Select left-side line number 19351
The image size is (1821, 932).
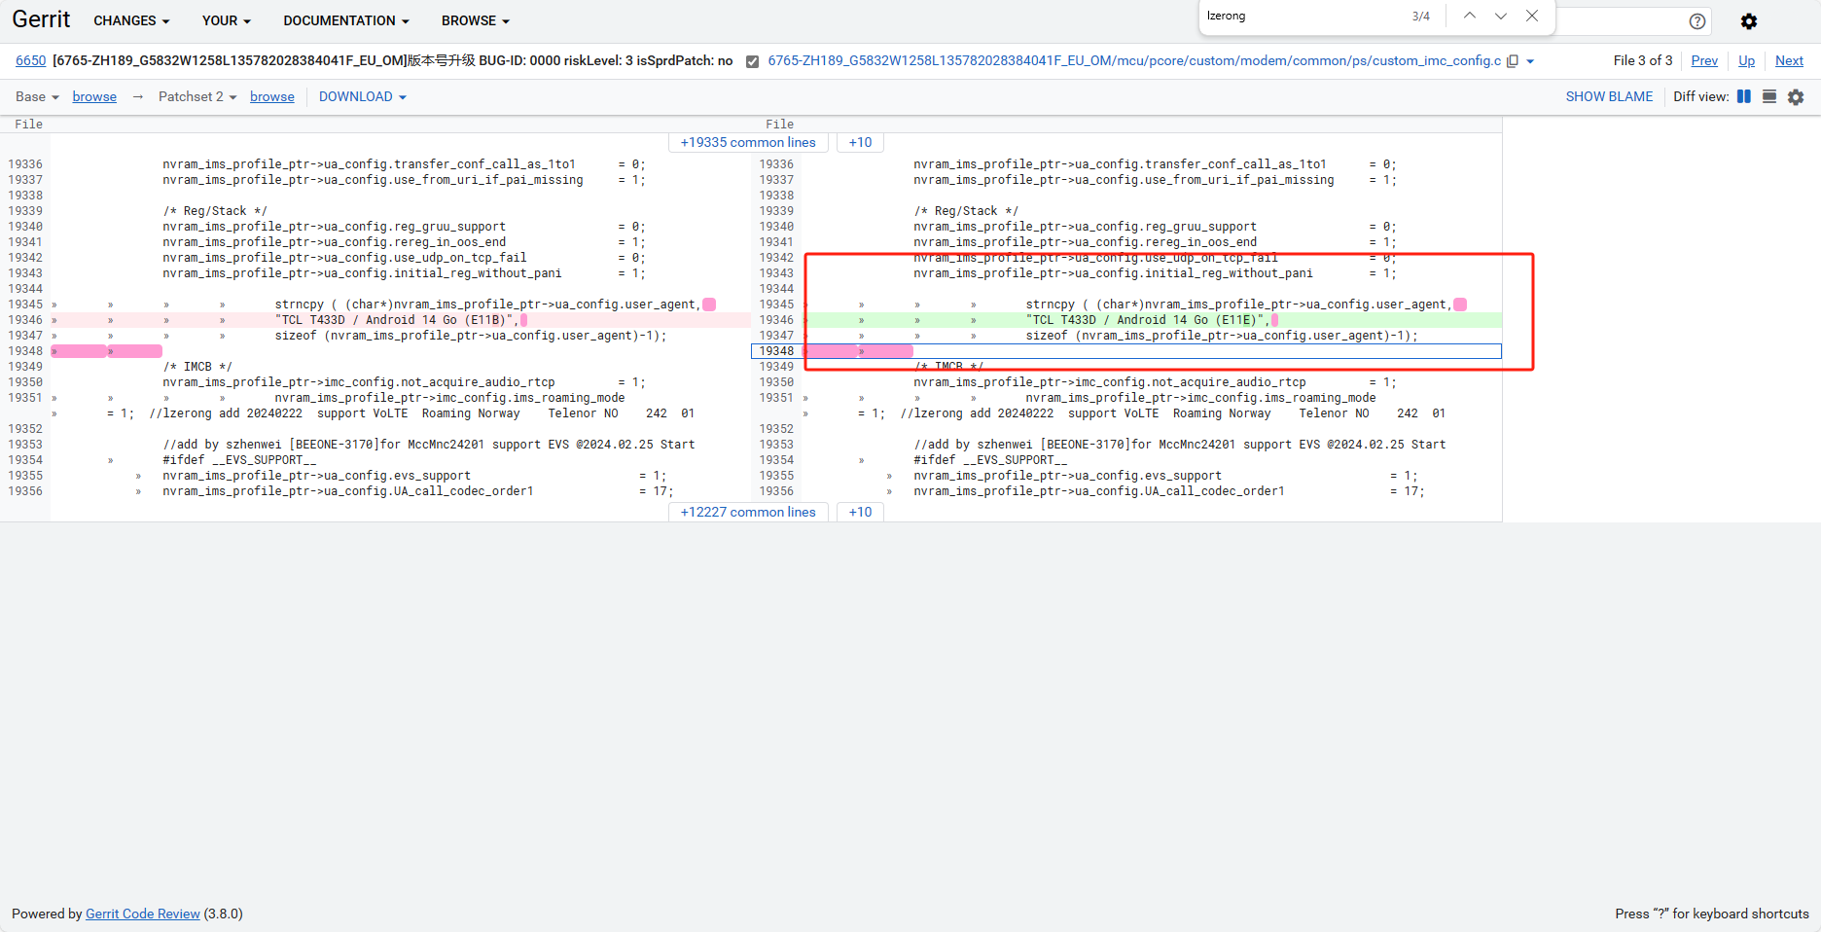point(25,398)
